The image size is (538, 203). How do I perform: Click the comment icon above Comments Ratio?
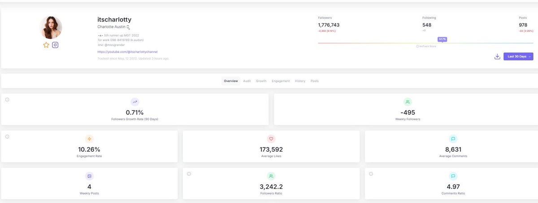pos(453,176)
